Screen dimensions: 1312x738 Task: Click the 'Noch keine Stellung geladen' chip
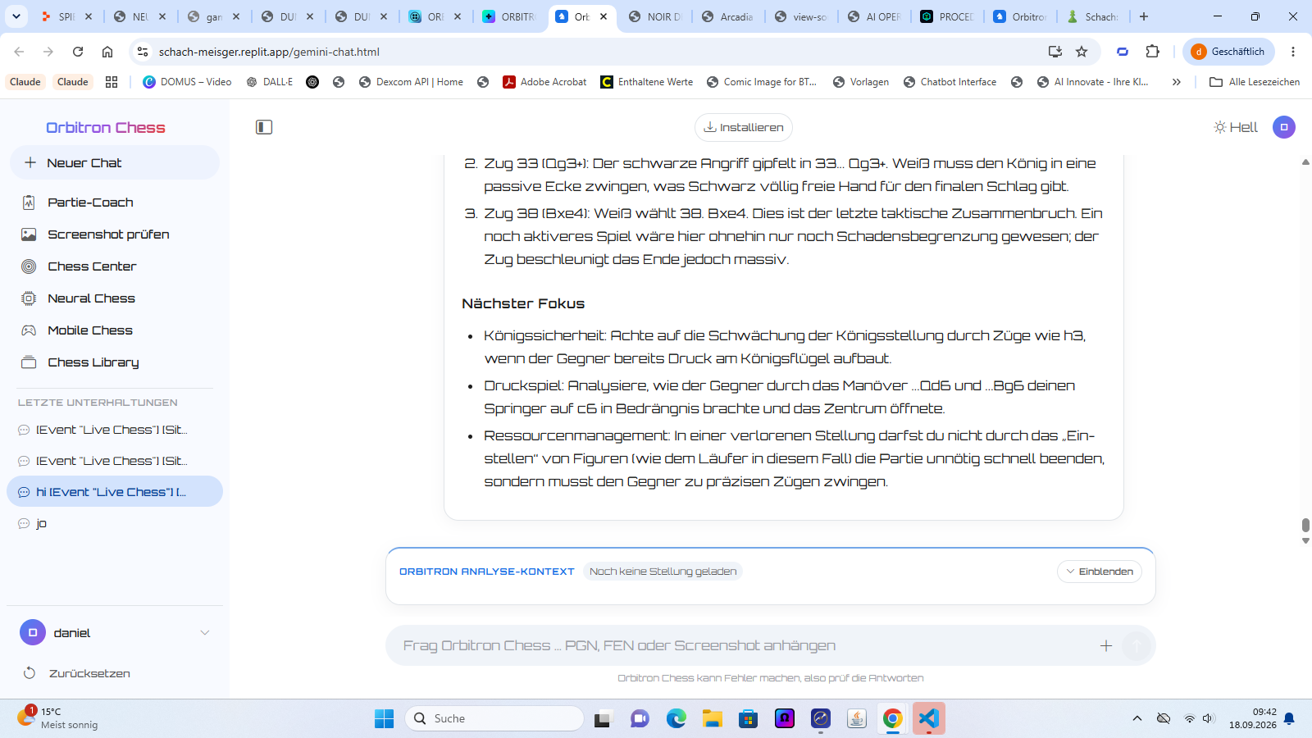[663, 572]
